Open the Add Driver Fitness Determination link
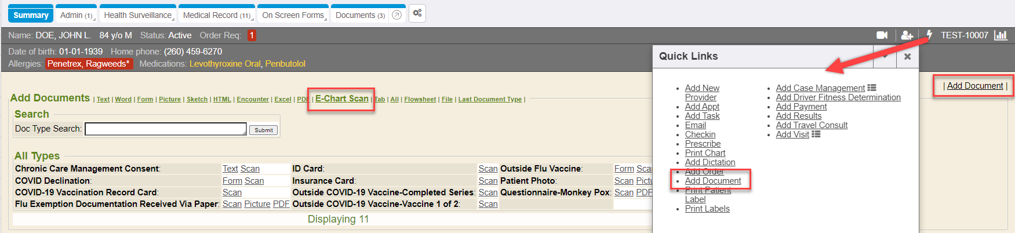1015x233 pixels. pos(838,97)
